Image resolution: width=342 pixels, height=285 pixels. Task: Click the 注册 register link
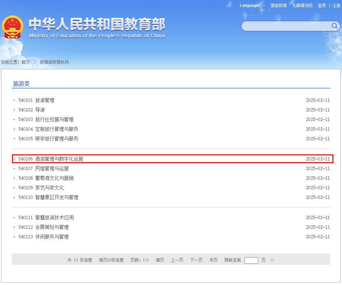click(x=336, y=5)
